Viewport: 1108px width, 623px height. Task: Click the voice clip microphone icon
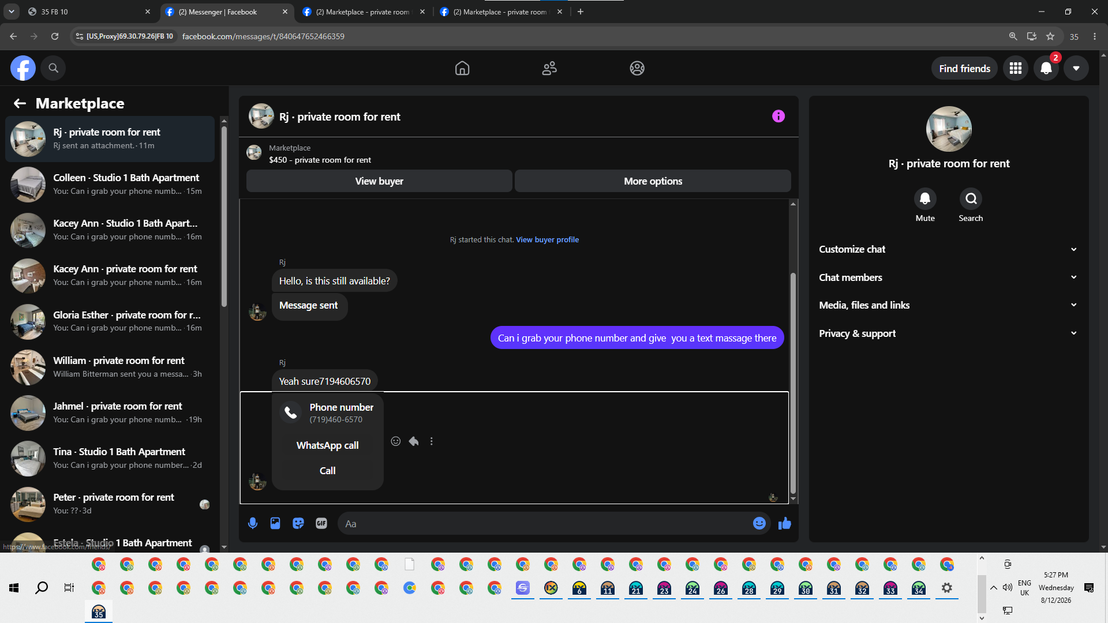pyautogui.click(x=253, y=523)
